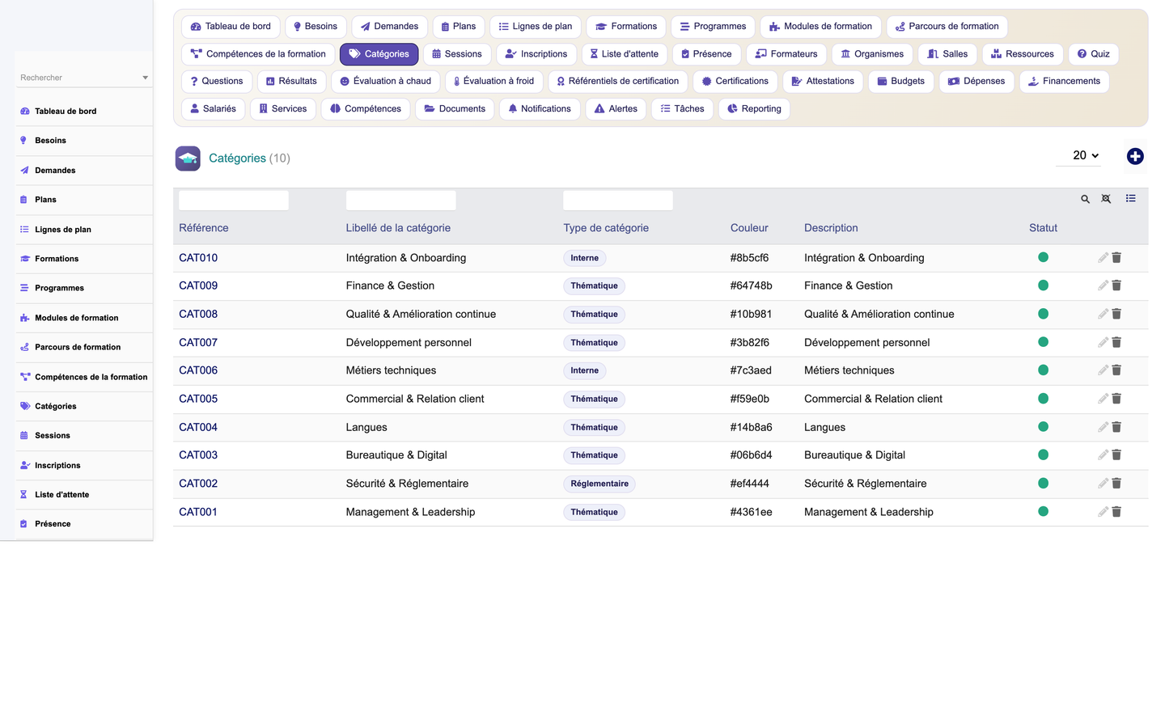Open the Évaluation à chaud tab

pyautogui.click(x=386, y=81)
